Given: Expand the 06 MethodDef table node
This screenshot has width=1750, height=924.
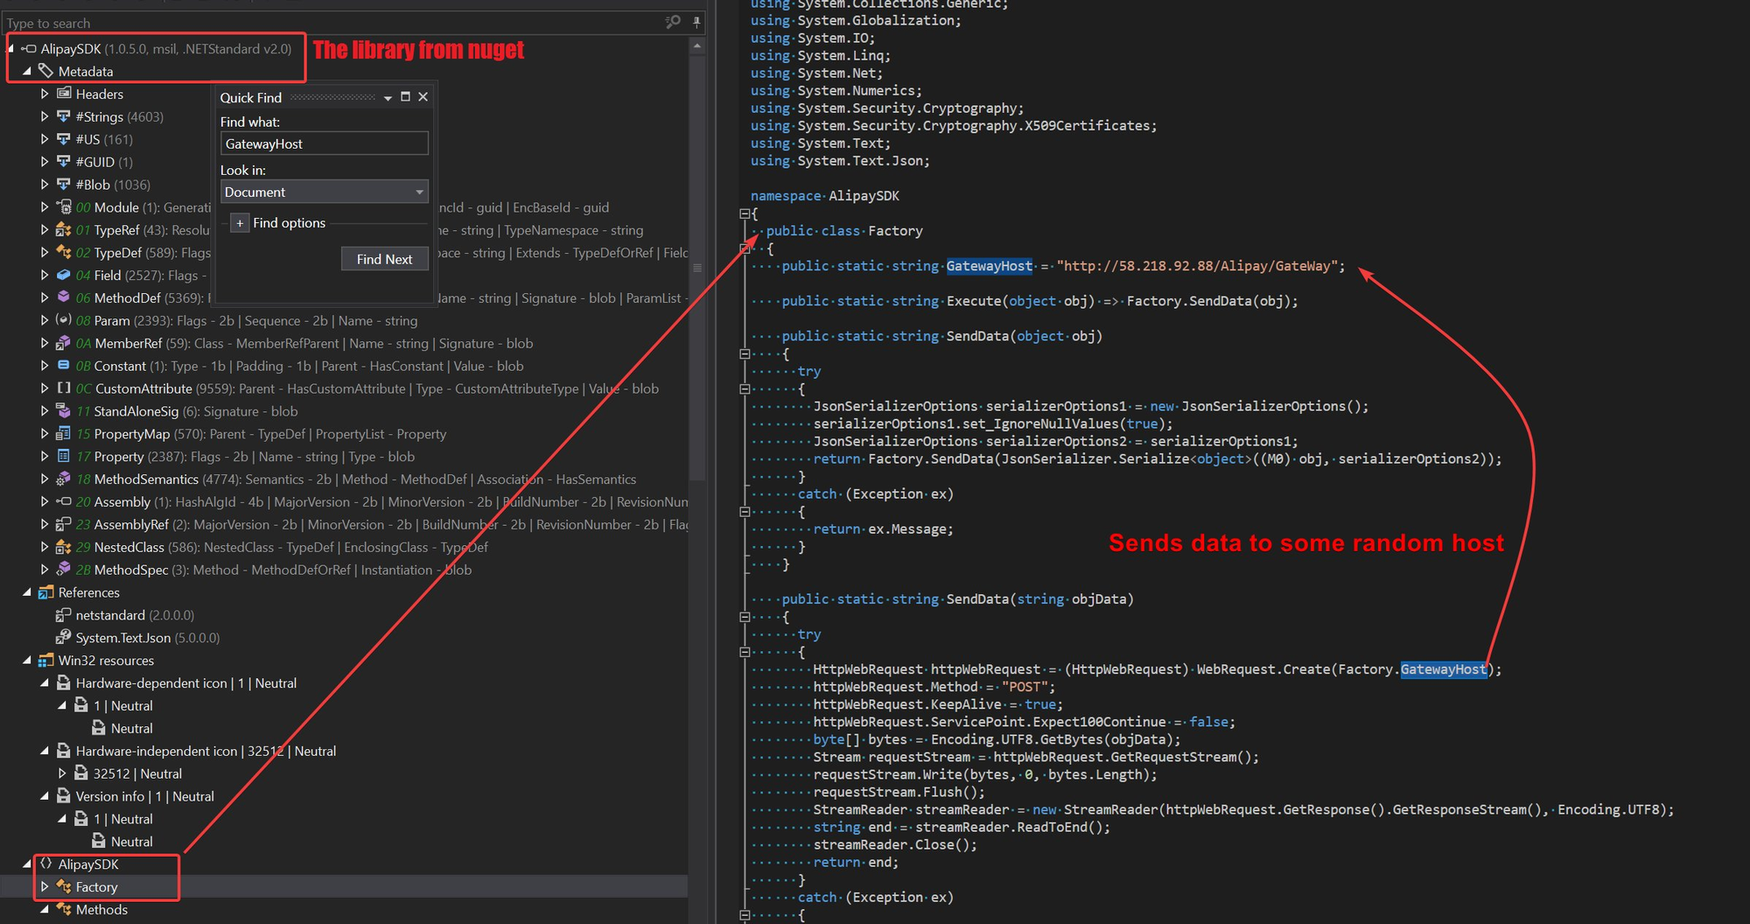Looking at the screenshot, I should click(45, 297).
